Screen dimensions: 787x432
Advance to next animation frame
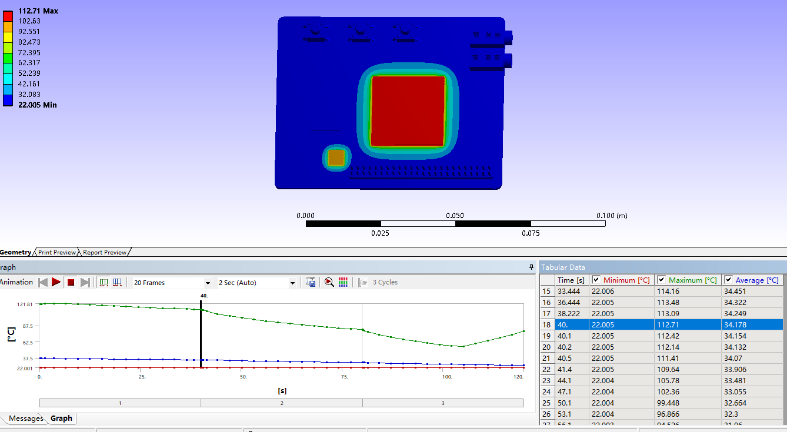click(85, 283)
